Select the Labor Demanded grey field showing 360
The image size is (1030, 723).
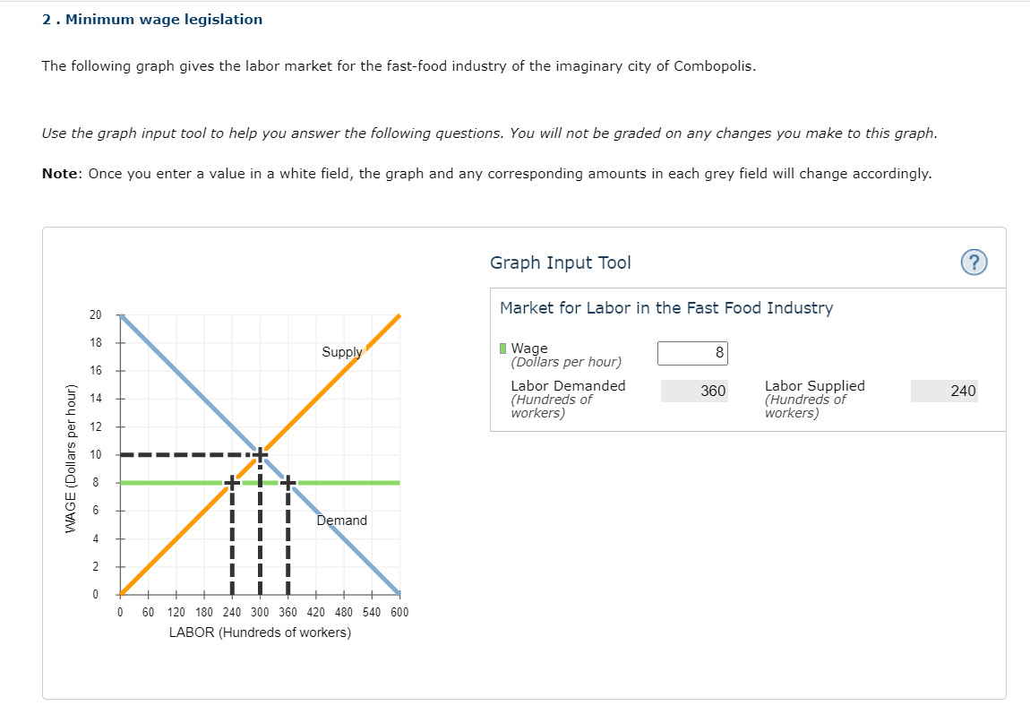[694, 392]
